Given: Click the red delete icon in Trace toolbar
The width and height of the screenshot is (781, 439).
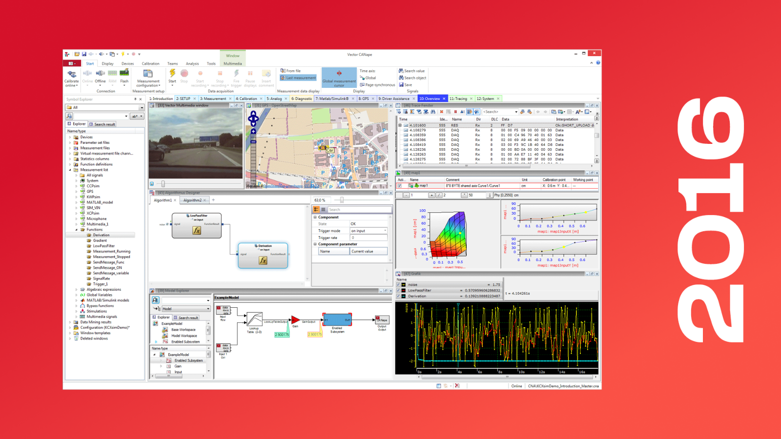Looking at the screenshot, I should pos(441,112).
